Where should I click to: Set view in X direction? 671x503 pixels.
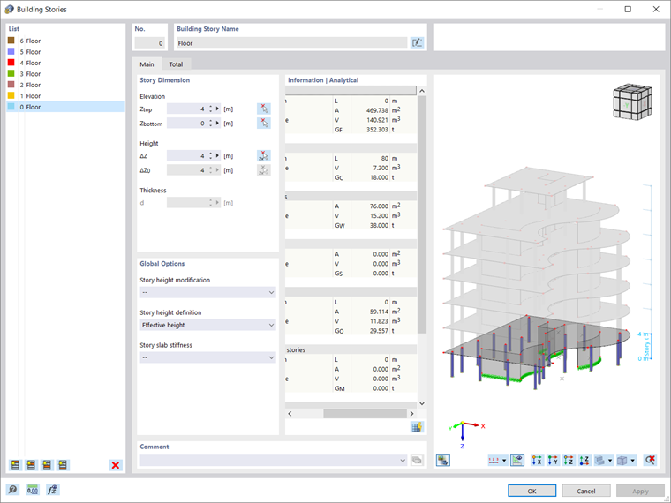537,461
